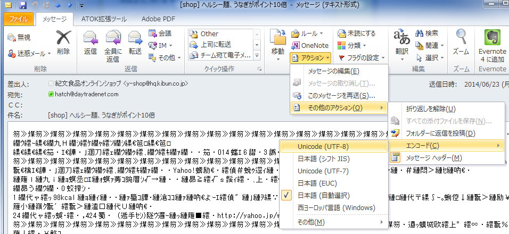Select checked 日本語 (自動選択) encoding
509x234 pixels.
[333, 195]
